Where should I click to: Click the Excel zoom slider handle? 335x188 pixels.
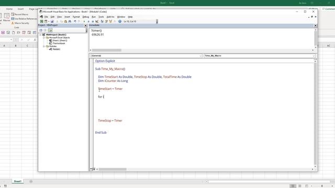[x=322, y=186]
